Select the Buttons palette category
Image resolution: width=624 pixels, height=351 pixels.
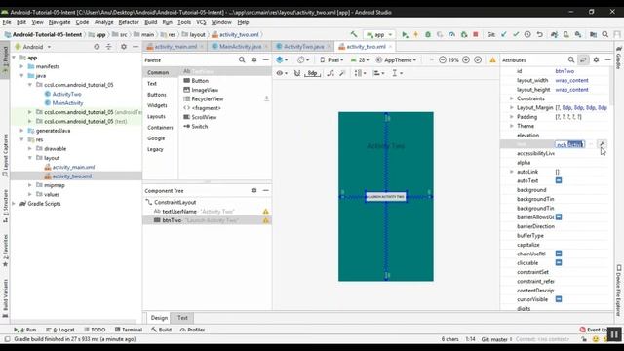coord(157,95)
